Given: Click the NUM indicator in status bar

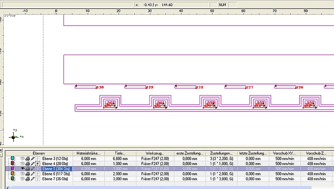Looking at the screenshot, I should 223,5.
